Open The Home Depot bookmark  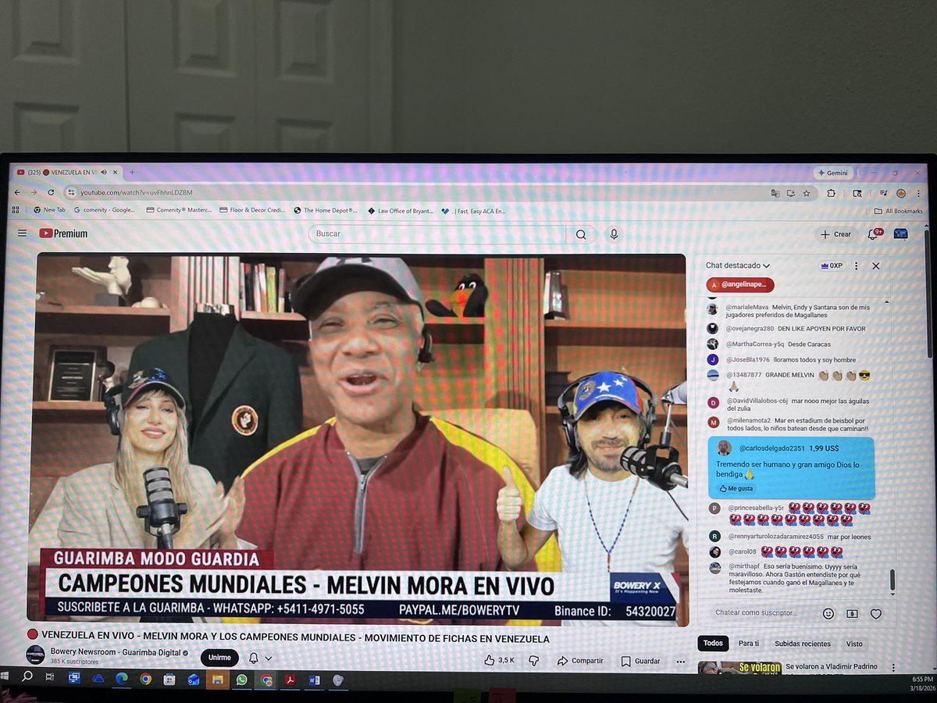coord(325,210)
